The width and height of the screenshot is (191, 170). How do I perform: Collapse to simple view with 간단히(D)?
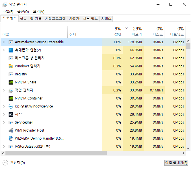tap(14, 163)
